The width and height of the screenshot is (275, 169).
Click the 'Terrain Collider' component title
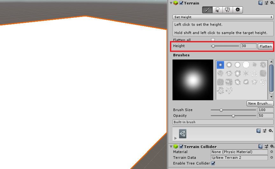pos(200,146)
